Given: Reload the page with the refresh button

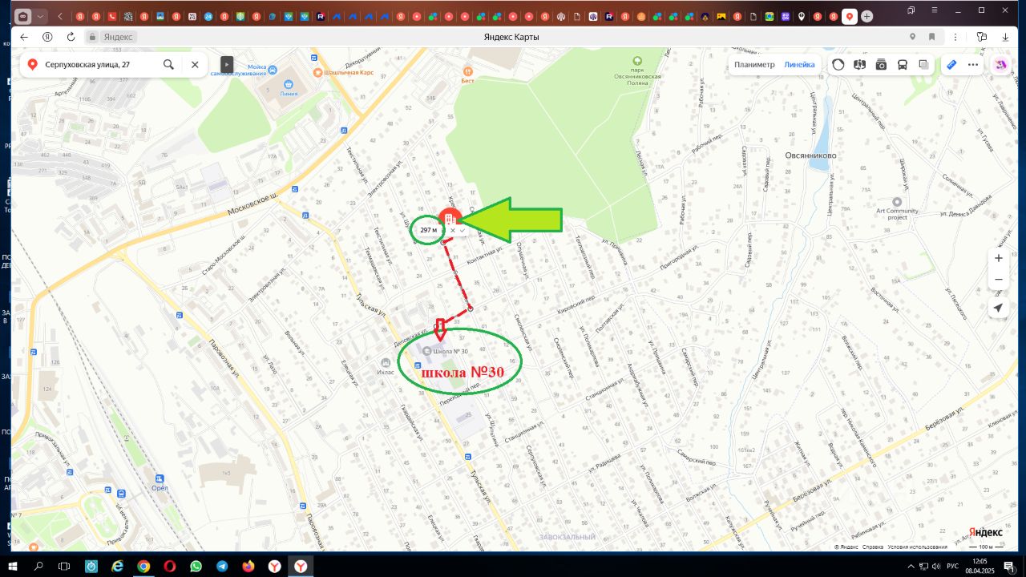Looking at the screenshot, I should 71,37.
